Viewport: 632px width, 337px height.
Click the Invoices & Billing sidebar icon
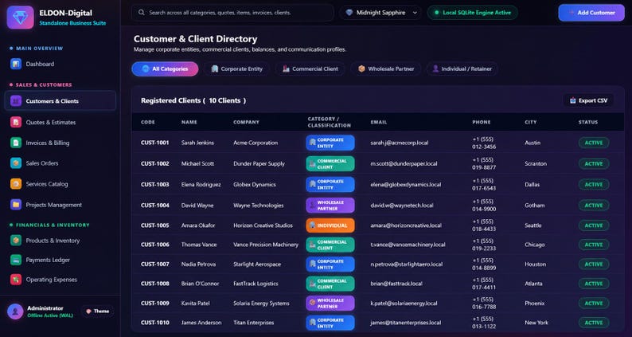tap(16, 143)
